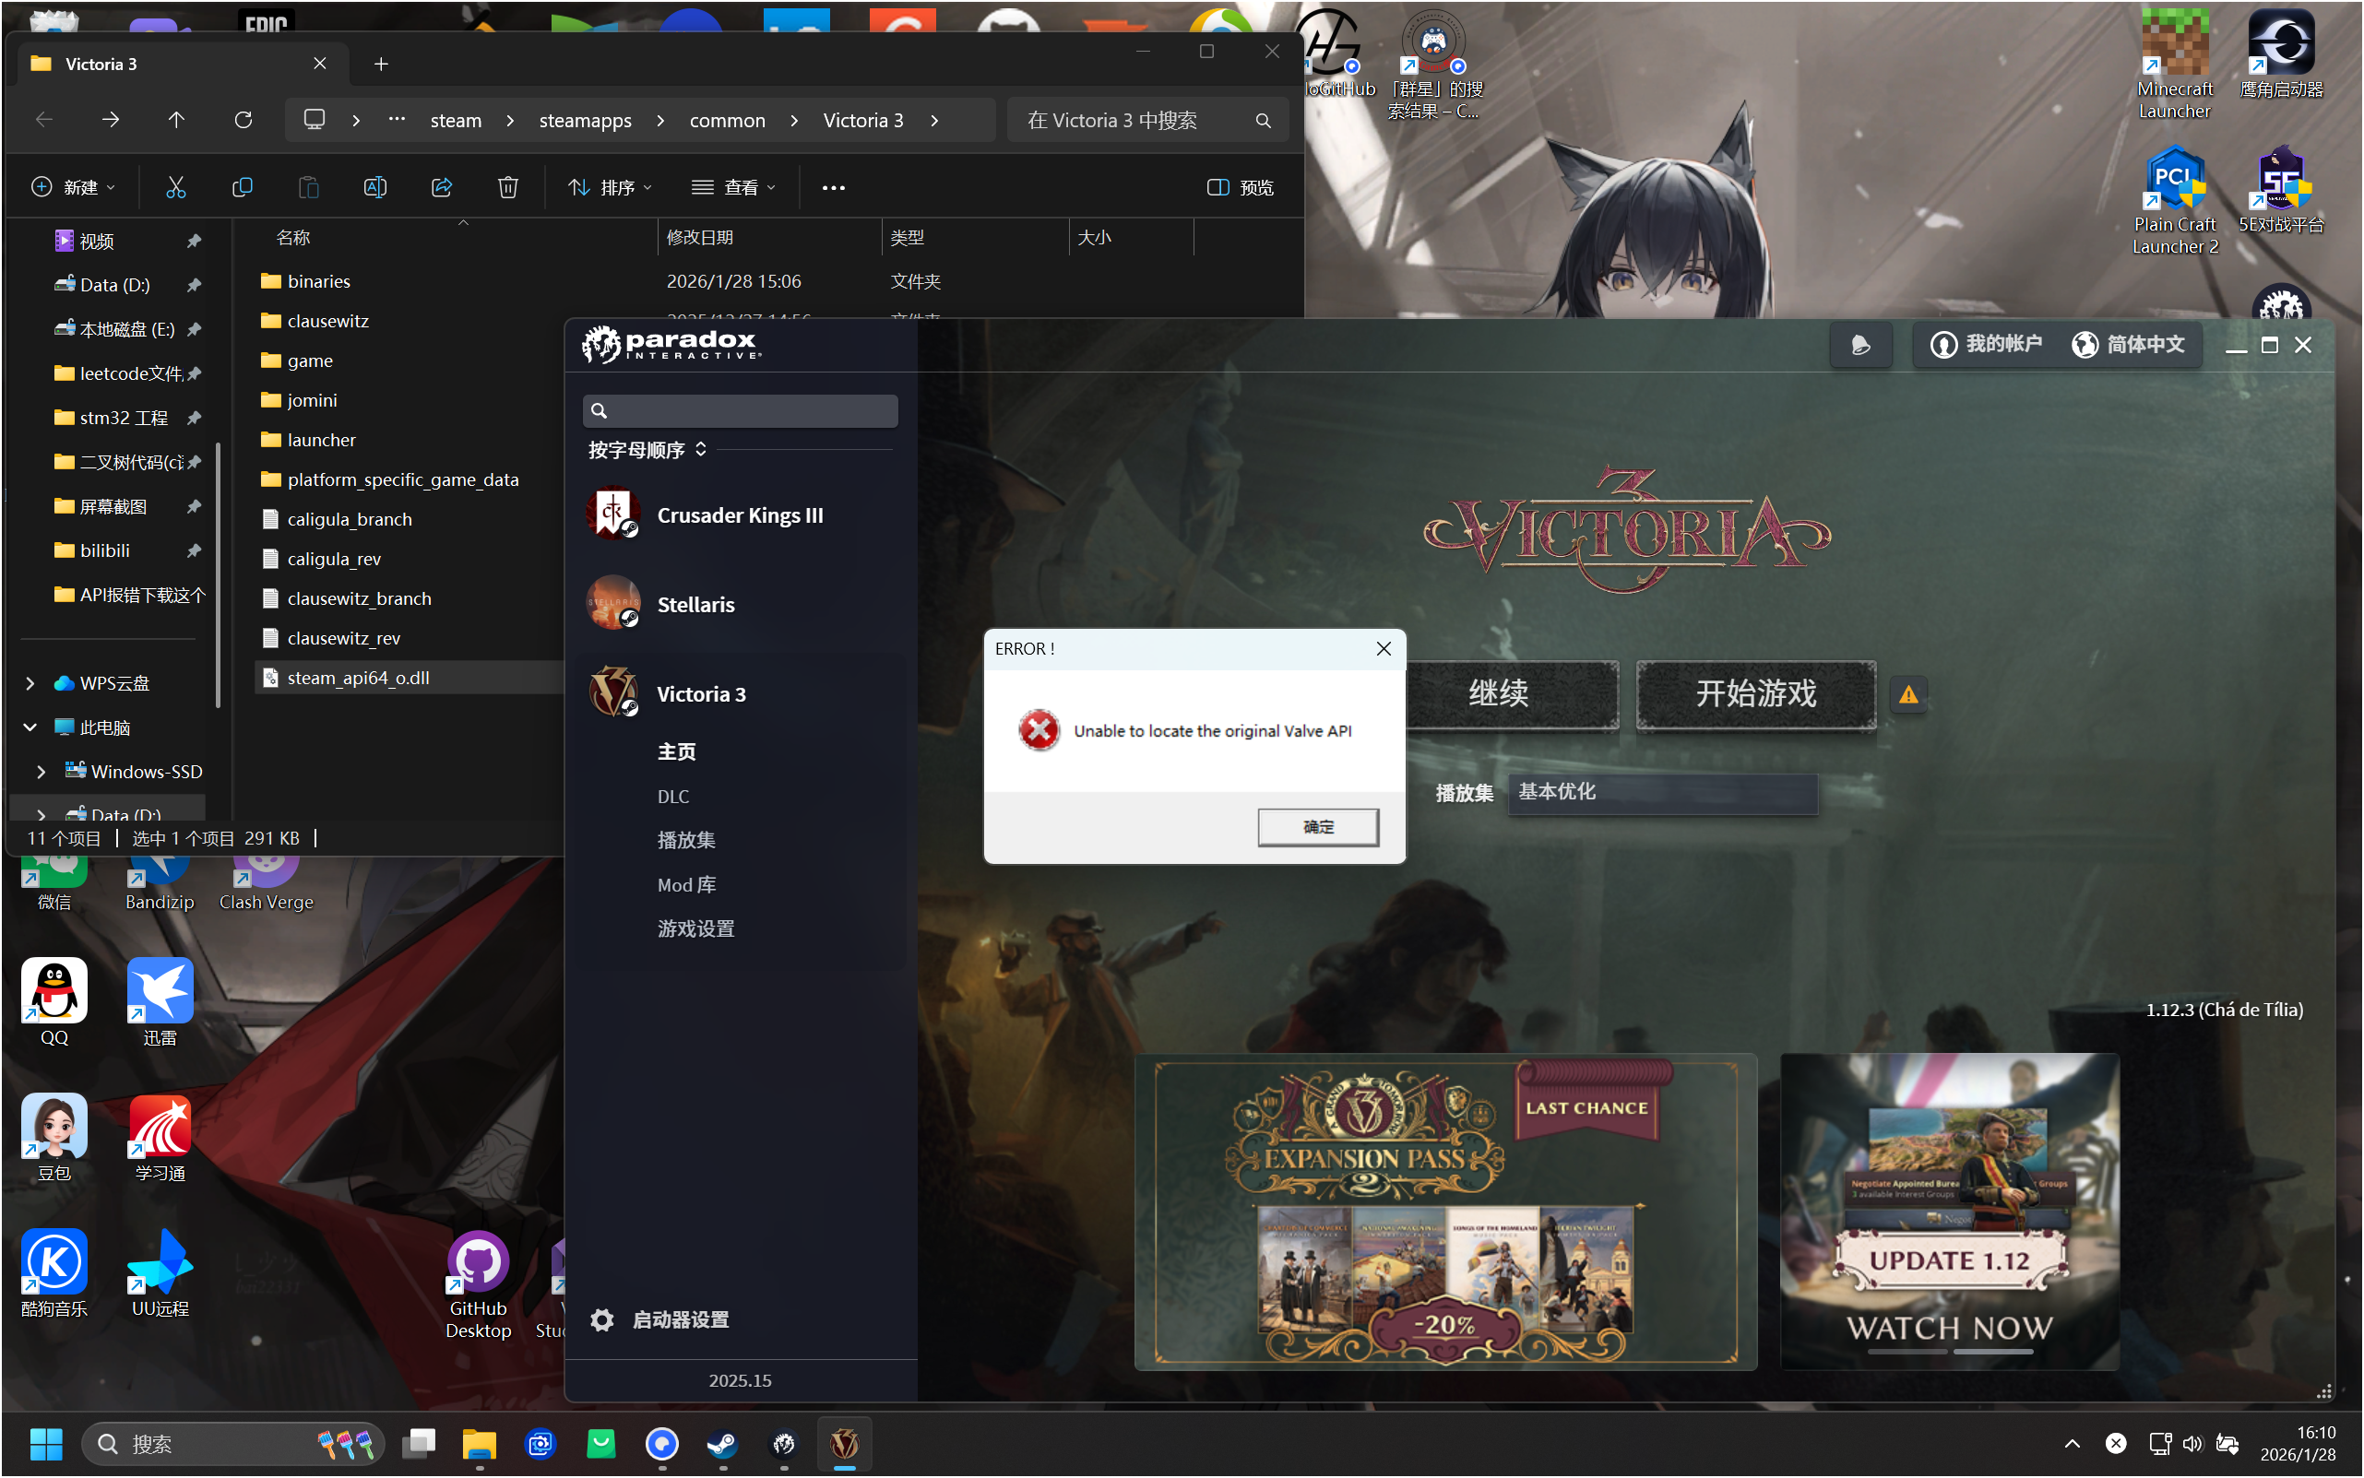Screen dimensions: 2364x1478
Task: Click the warning triangle icon beside 开始游戏
Action: pos(1907,695)
